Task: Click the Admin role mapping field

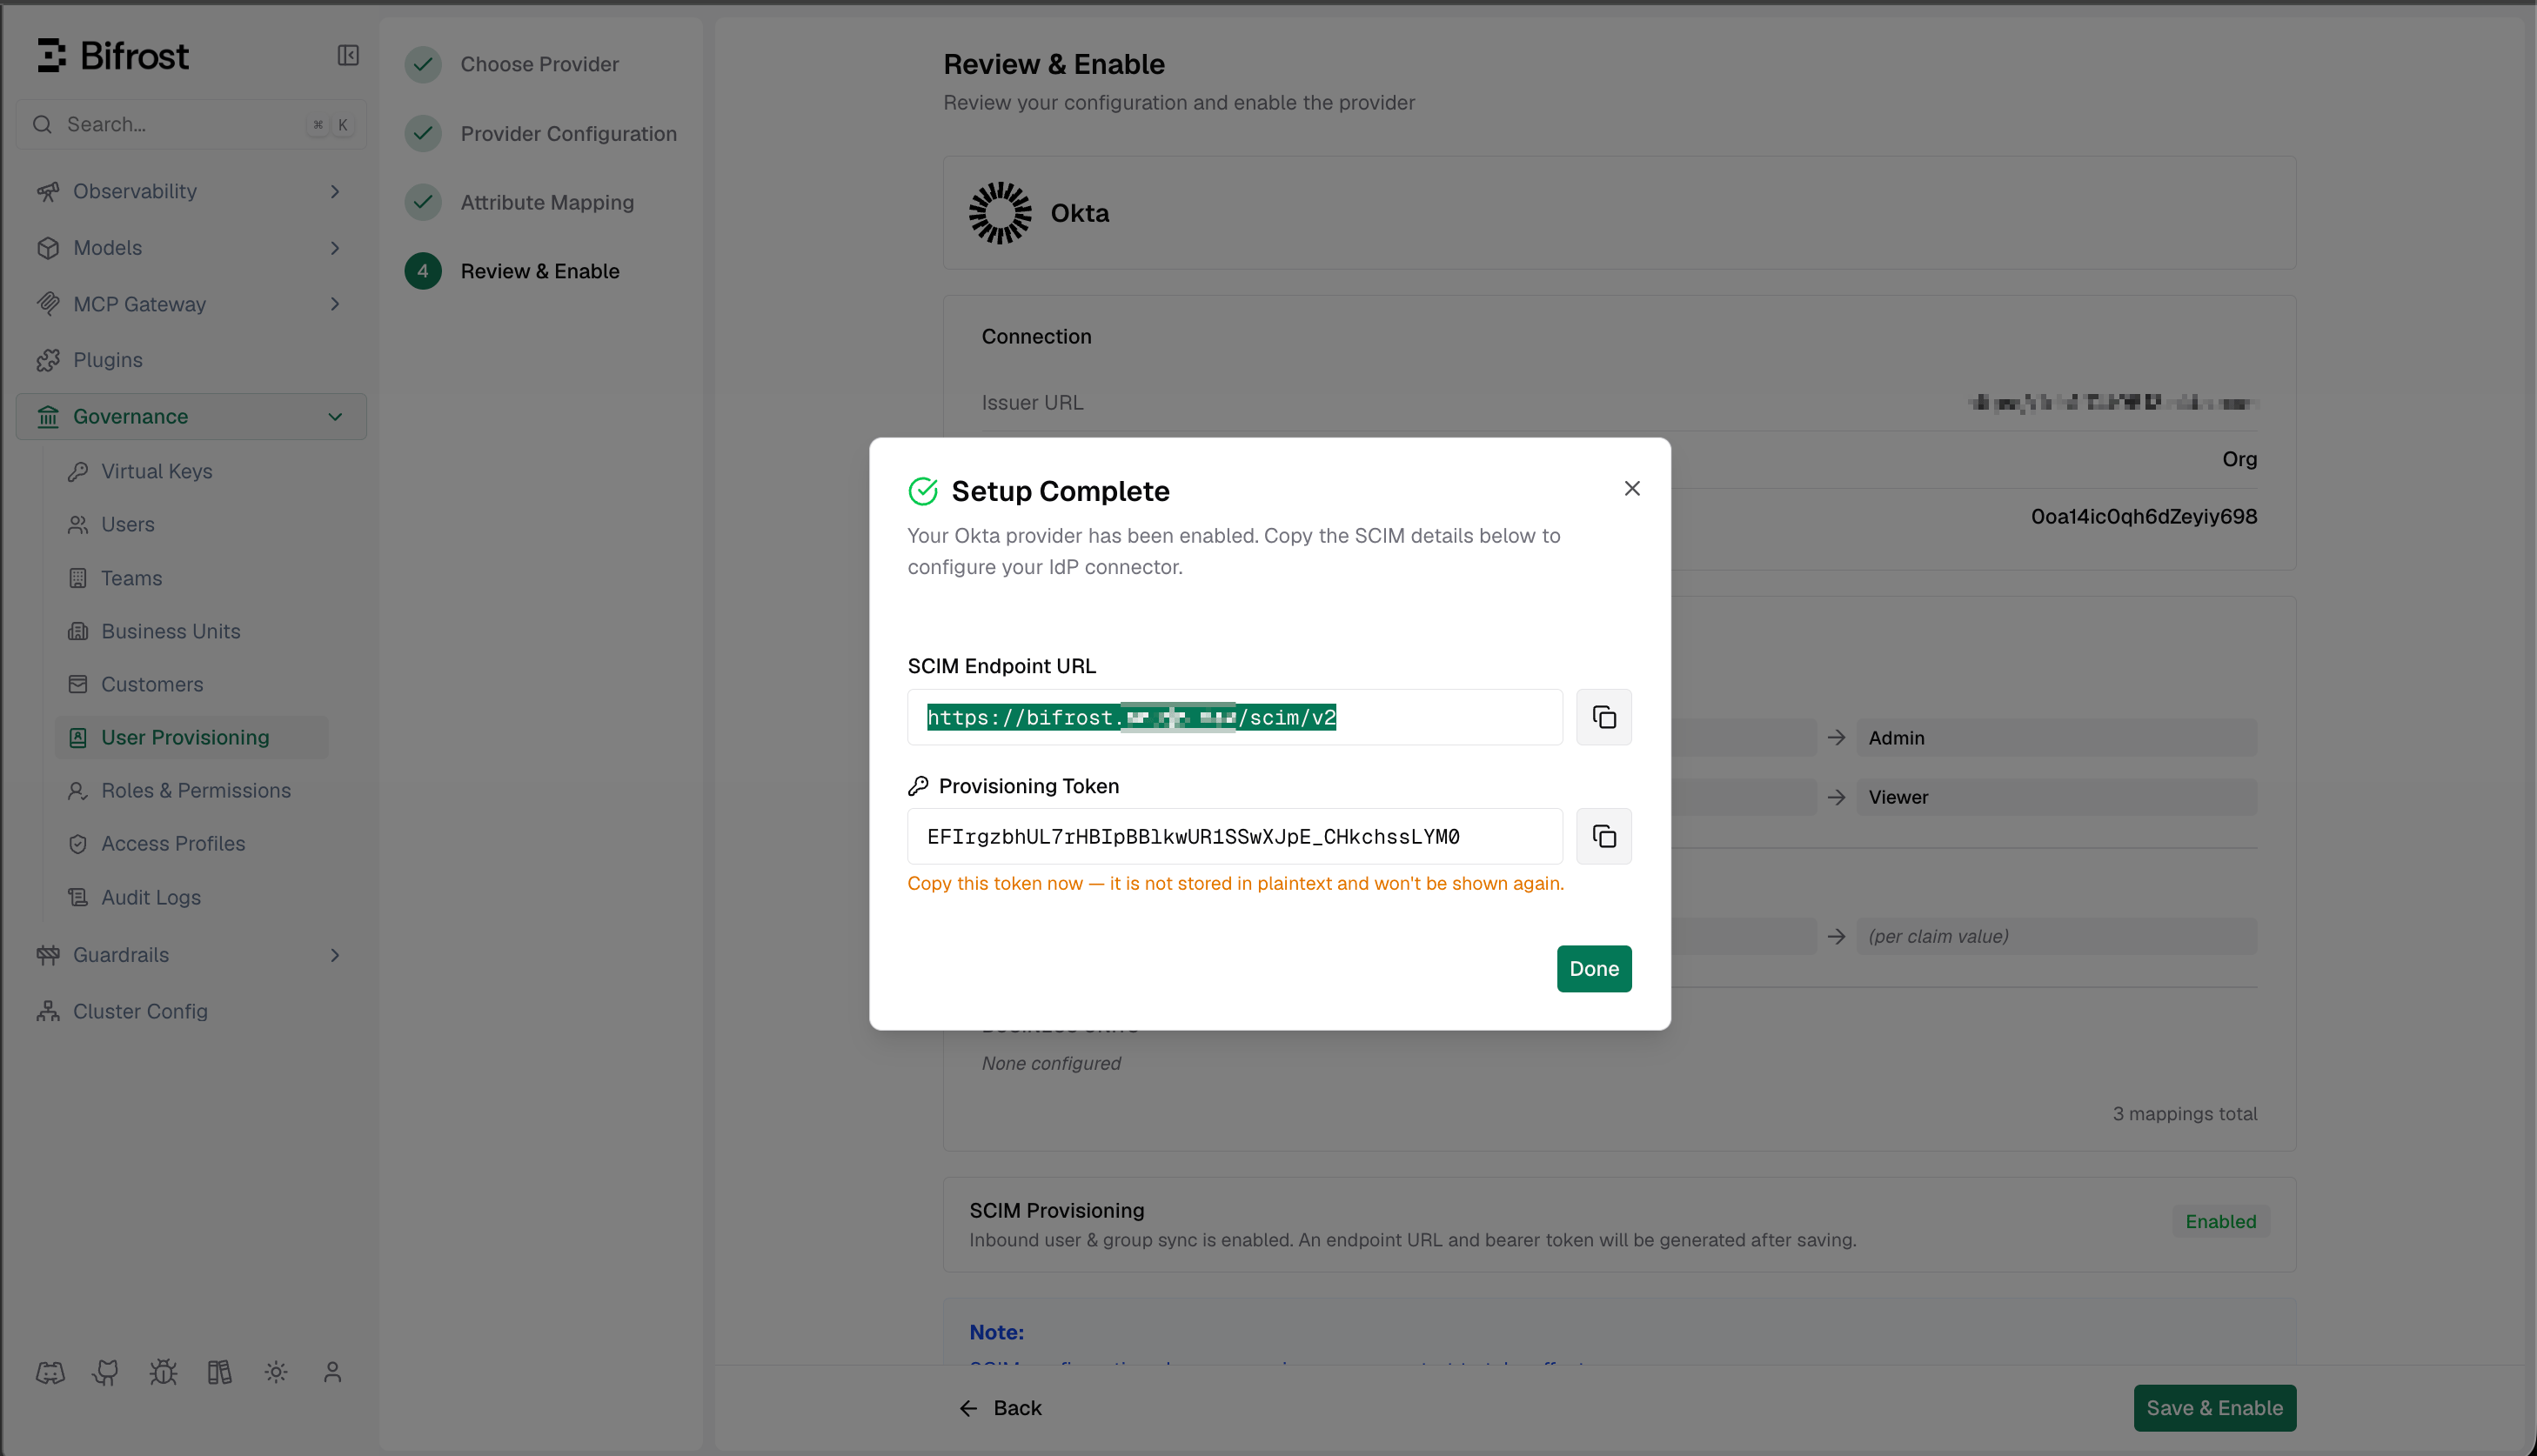Action: [2056, 737]
